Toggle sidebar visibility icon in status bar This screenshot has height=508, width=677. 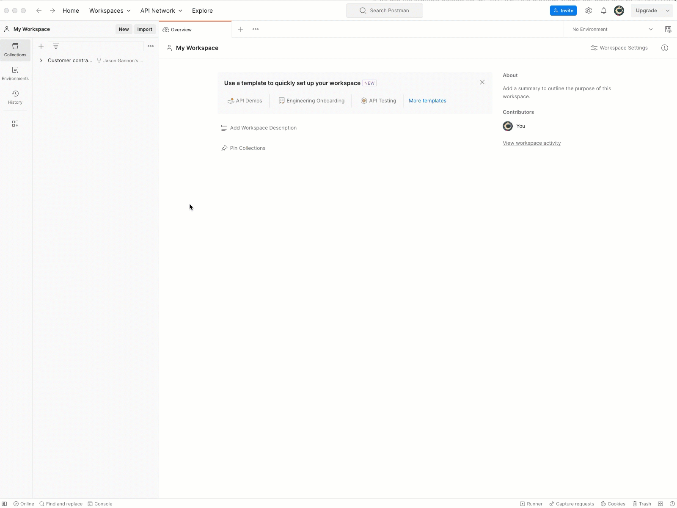pos(4,504)
